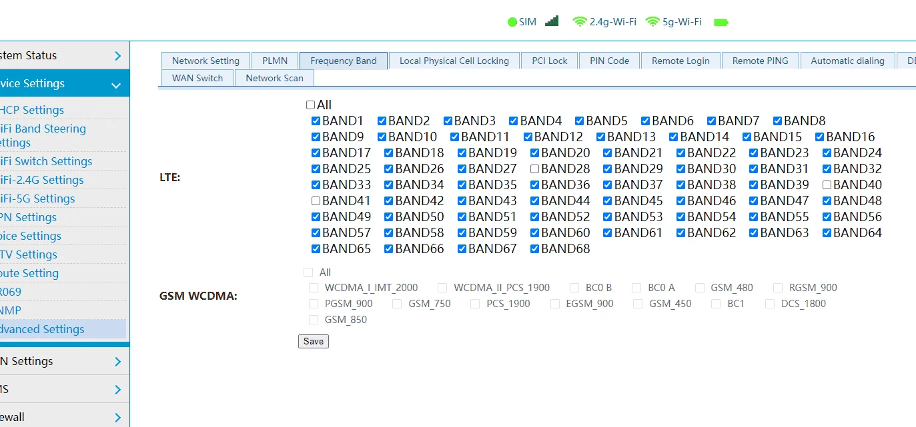
Task: Switch to the Network Scan tab
Action: (x=274, y=78)
